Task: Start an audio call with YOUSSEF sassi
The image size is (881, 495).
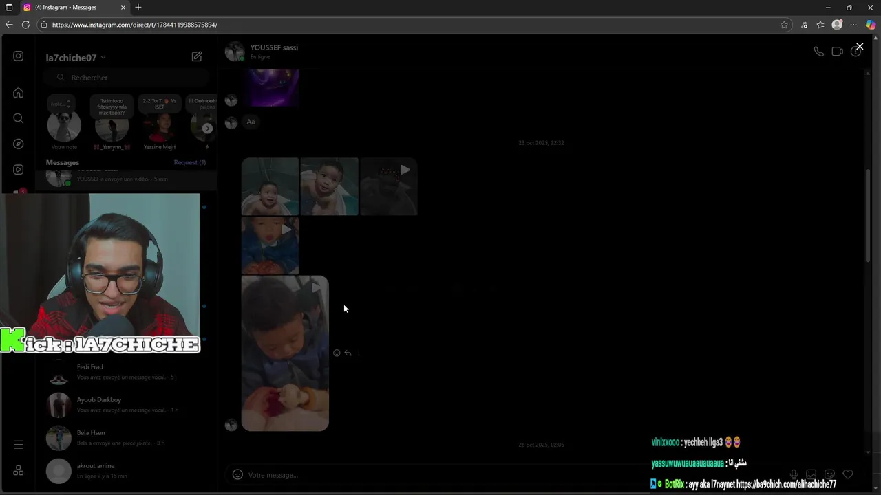Action: coord(818,52)
